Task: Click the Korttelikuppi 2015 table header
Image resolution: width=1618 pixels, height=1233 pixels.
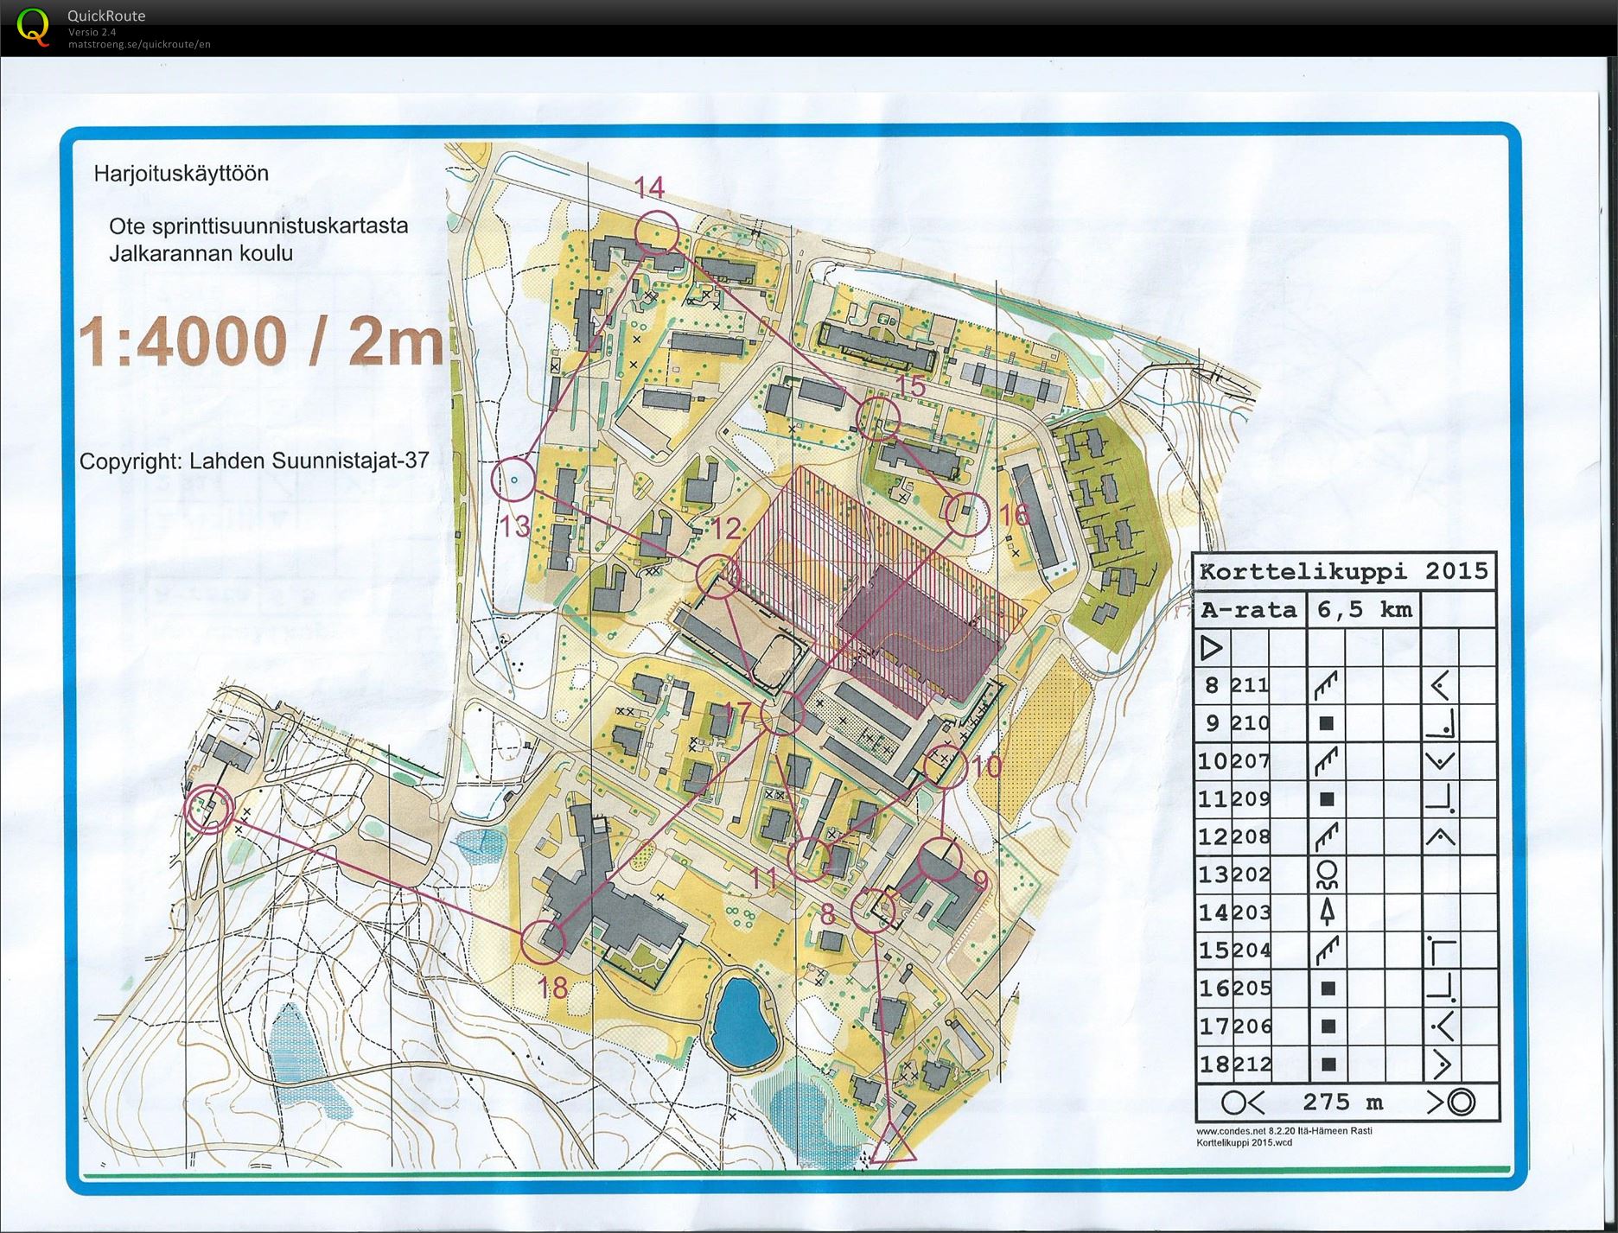Action: [1344, 571]
